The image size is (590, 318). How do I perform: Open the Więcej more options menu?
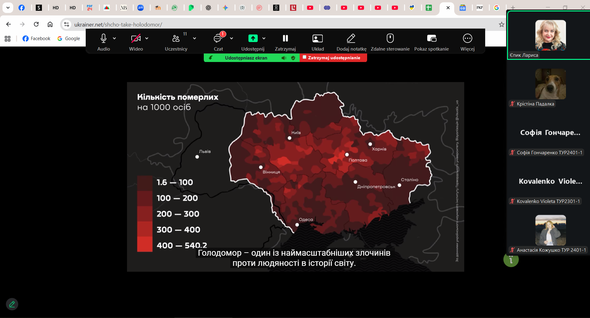[x=467, y=39]
